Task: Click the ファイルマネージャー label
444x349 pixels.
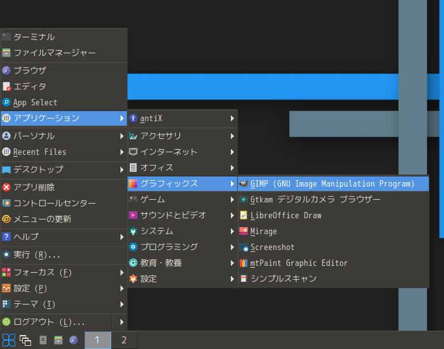Action: tap(55, 53)
